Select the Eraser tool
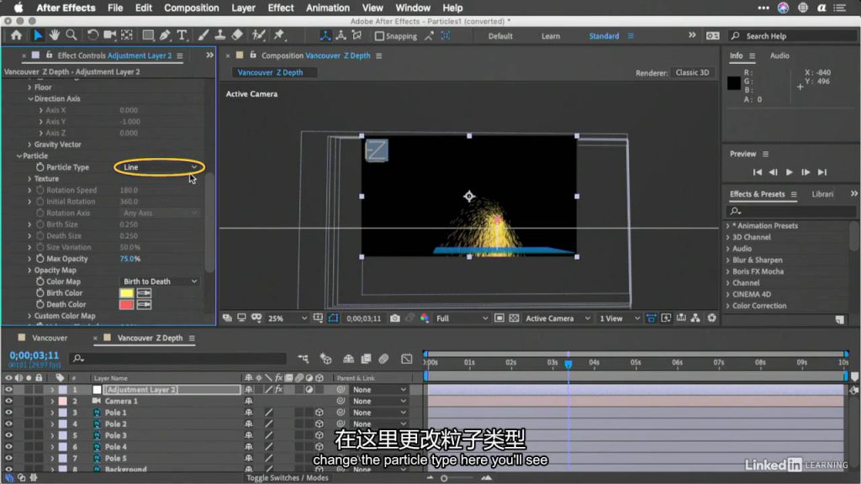This screenshot has width=861, height=484. [x=237, y=35]
